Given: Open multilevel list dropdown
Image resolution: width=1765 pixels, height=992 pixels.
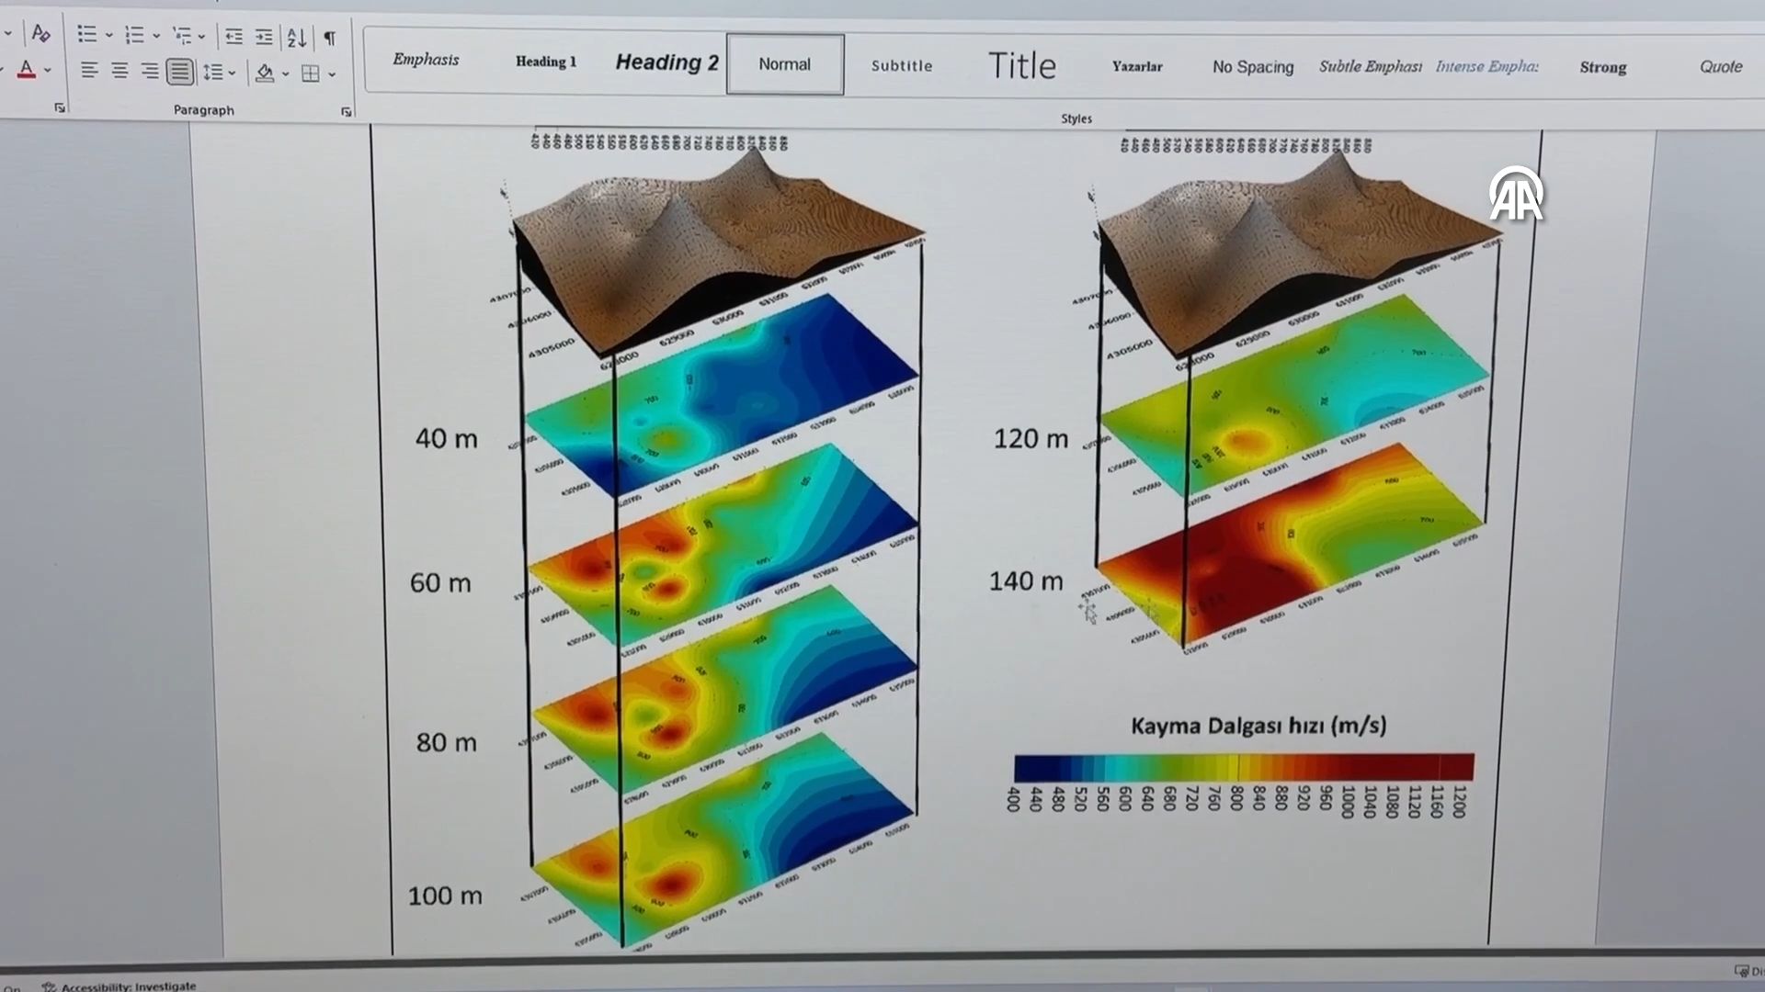Looking at the screenshot, I should tap(201, 37).
